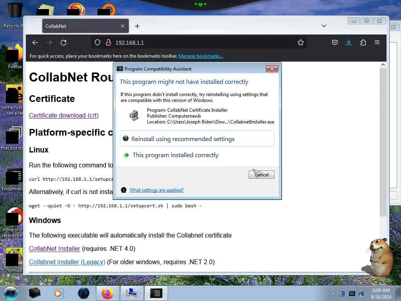401x301 pixels.
Task: Bookmark this page with the star icon
Action: pyautogui.click(x=301, y=42)
